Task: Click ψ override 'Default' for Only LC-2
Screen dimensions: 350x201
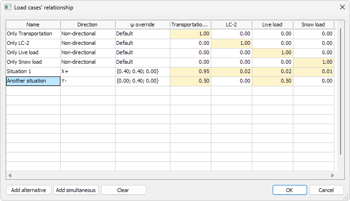Action: pos(142,43)
